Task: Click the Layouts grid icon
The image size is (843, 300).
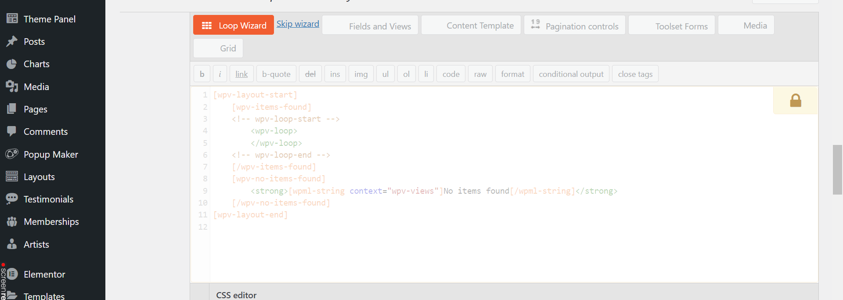Action: click(12, 177)
